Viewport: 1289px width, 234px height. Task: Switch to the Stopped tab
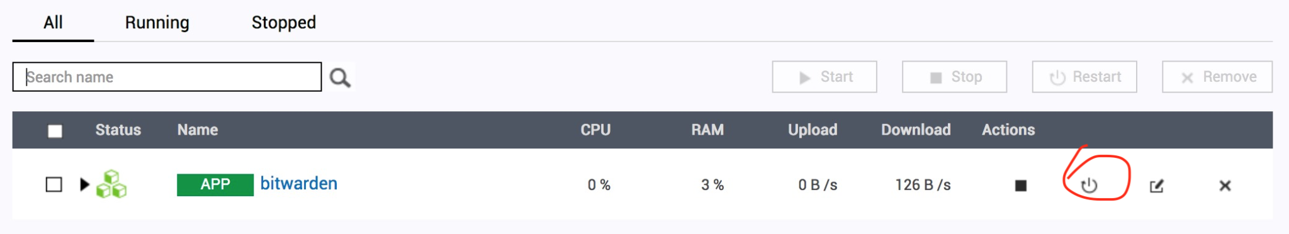(x=284, y=23)
